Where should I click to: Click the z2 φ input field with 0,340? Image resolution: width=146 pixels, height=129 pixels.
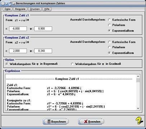point(43,51)
